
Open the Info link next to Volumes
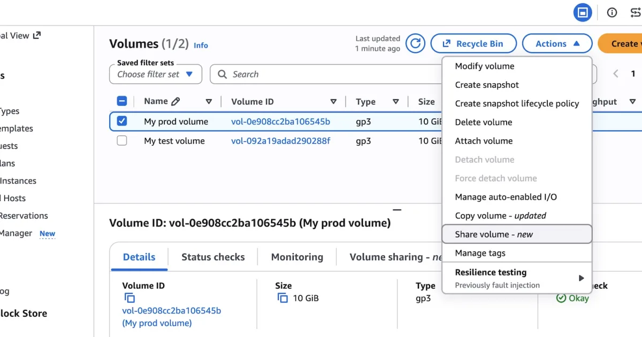point(201,45)
